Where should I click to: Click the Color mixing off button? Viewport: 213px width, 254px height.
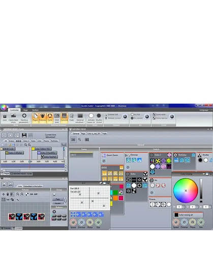188,215
